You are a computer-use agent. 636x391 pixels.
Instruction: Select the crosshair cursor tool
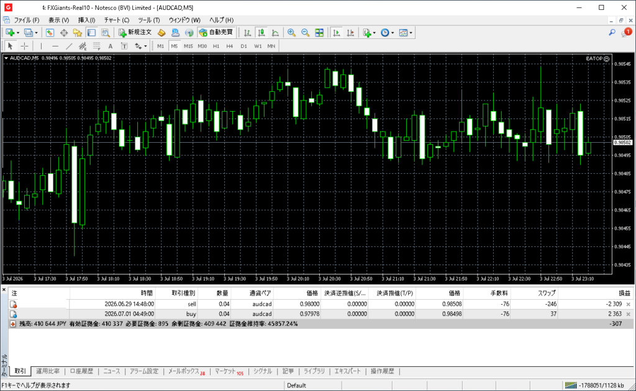point(24,46)
